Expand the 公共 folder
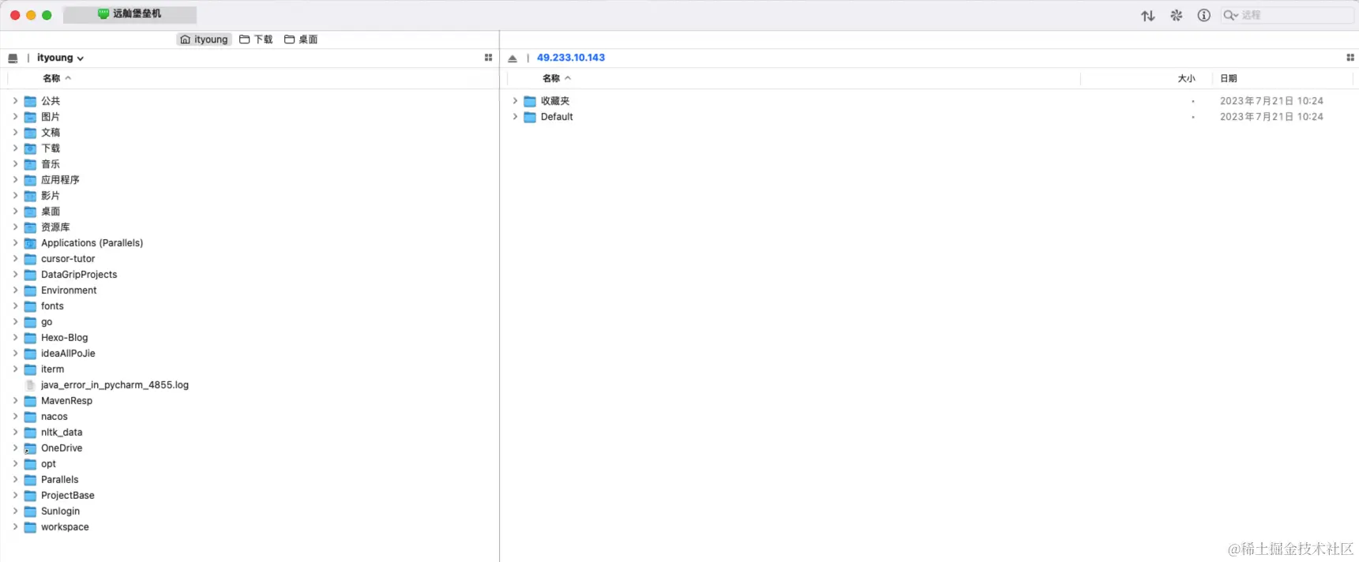The height and width of the screenshot is (562, 1359). pyautogui.click(x=15, y=101)
